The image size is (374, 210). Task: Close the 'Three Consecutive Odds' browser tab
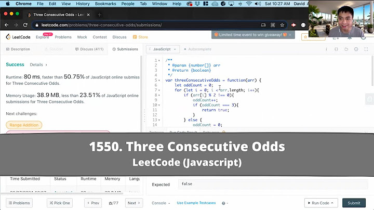coord(88,15)
